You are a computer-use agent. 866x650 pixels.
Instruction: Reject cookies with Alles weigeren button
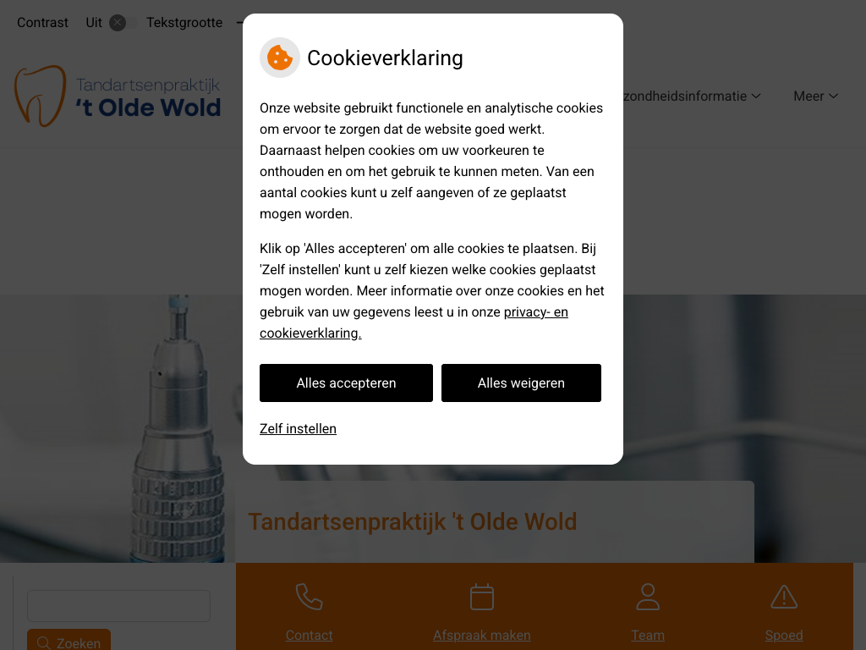click(521, 383)
